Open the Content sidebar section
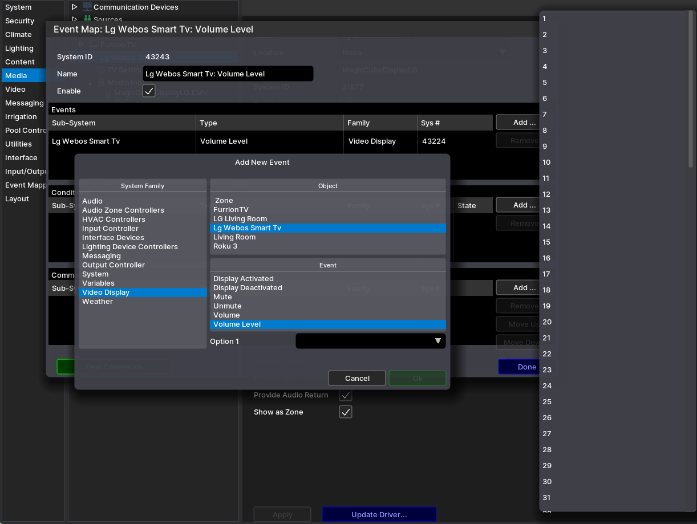697x524 pixels. click(x=23, y=62)
